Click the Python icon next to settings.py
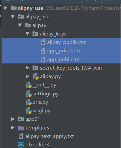This screenshot has height=148, width=121. point(29,94)
